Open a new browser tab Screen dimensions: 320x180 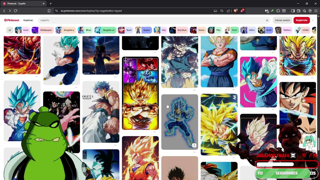tap(50, 3)
